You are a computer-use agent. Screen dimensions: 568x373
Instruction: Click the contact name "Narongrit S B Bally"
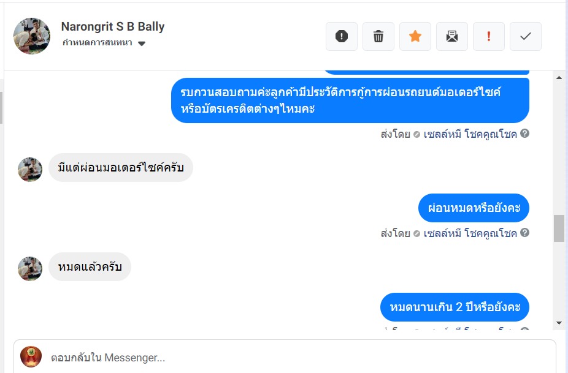[113, 27]
